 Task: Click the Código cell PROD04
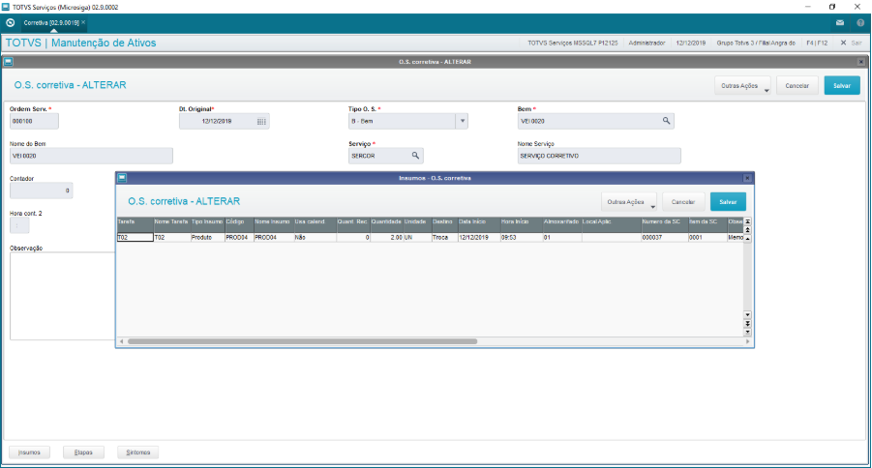(x=239, y=237)
